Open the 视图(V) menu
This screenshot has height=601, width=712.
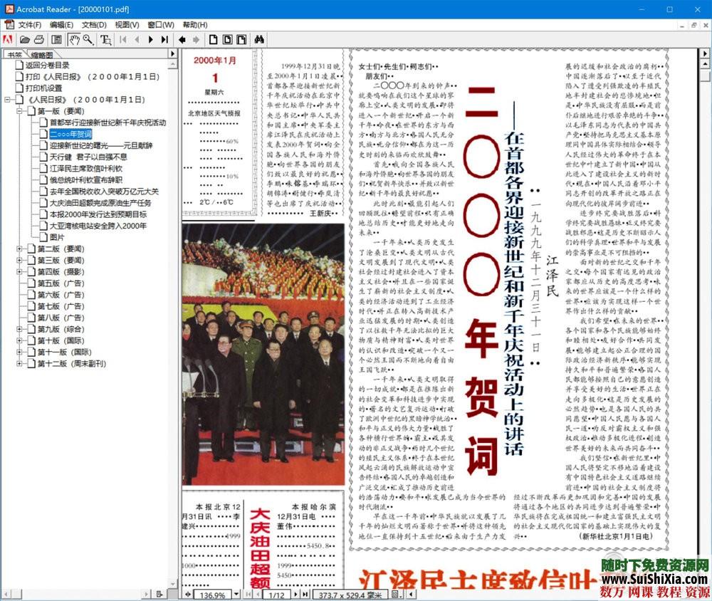click(127, 23)
